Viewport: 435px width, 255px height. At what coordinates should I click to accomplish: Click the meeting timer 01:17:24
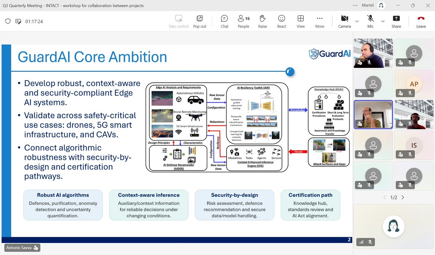[34, 21]
